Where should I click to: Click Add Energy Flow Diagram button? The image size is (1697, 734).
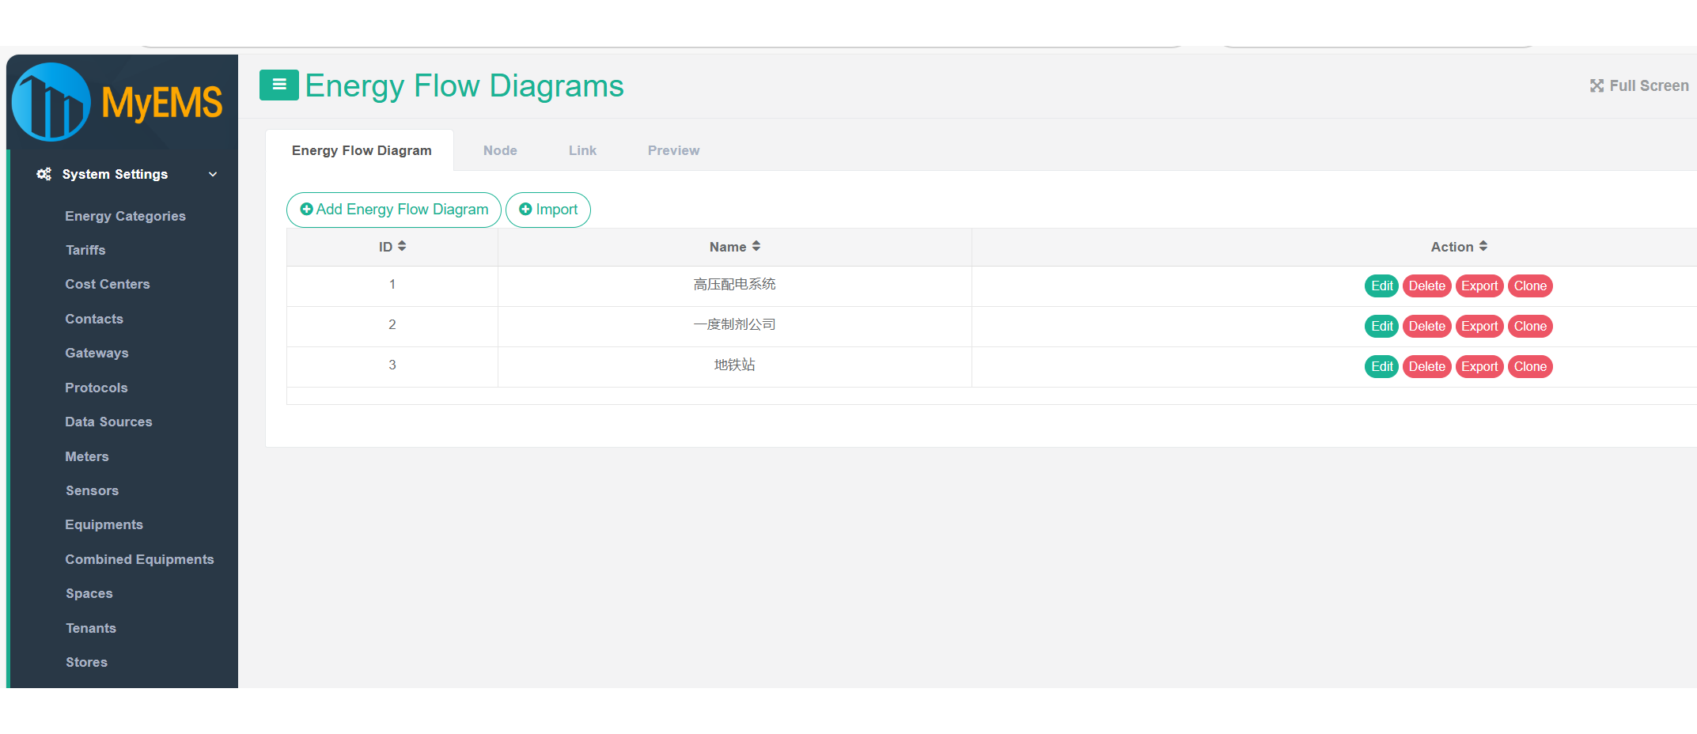tap(394, 210)
